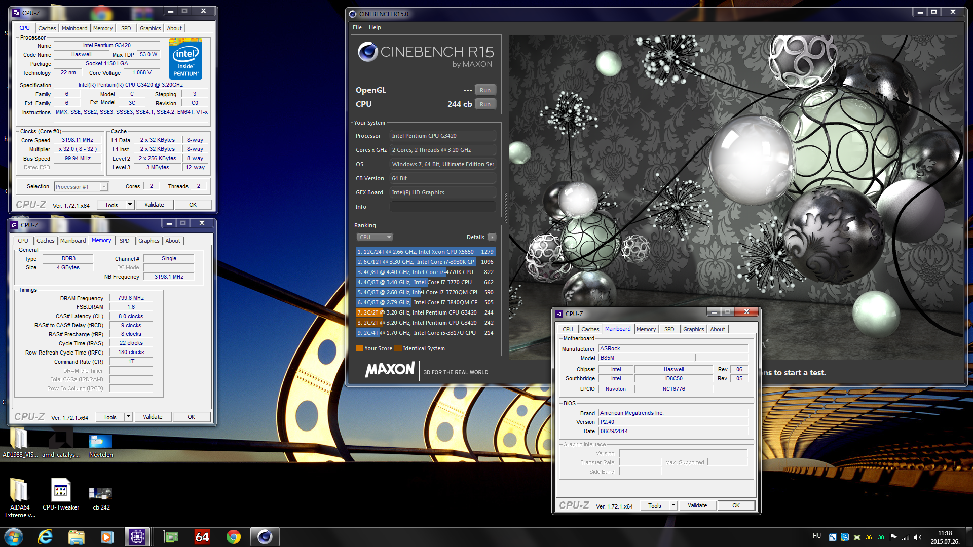
Task: Click the Info input field in Cinebench
Action: tap(442, 207)
